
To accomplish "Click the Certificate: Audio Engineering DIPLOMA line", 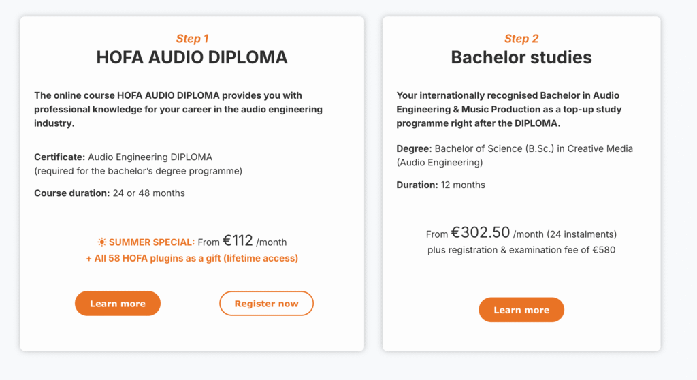I will (x=123, y=157).
